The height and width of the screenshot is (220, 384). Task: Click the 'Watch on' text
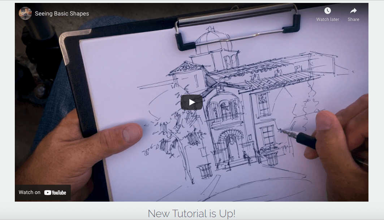[30, 192]
